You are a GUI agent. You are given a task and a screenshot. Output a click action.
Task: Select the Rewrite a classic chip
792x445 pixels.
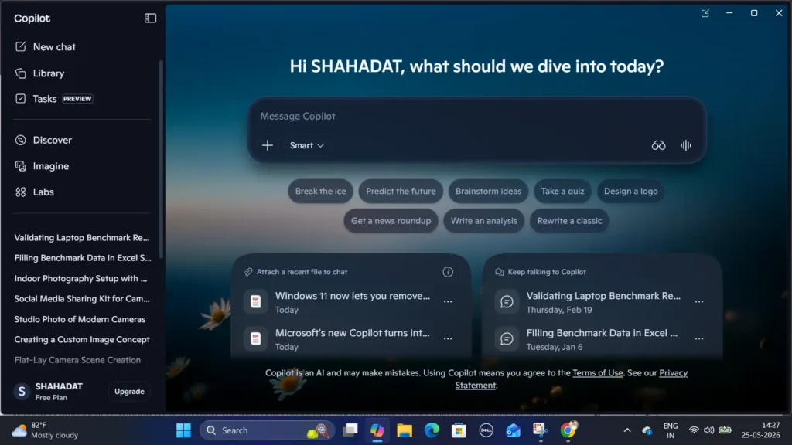pyautogui.click(x=569, y=221)
